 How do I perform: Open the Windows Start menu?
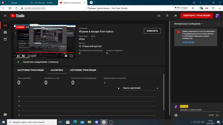tap(3, 122)
